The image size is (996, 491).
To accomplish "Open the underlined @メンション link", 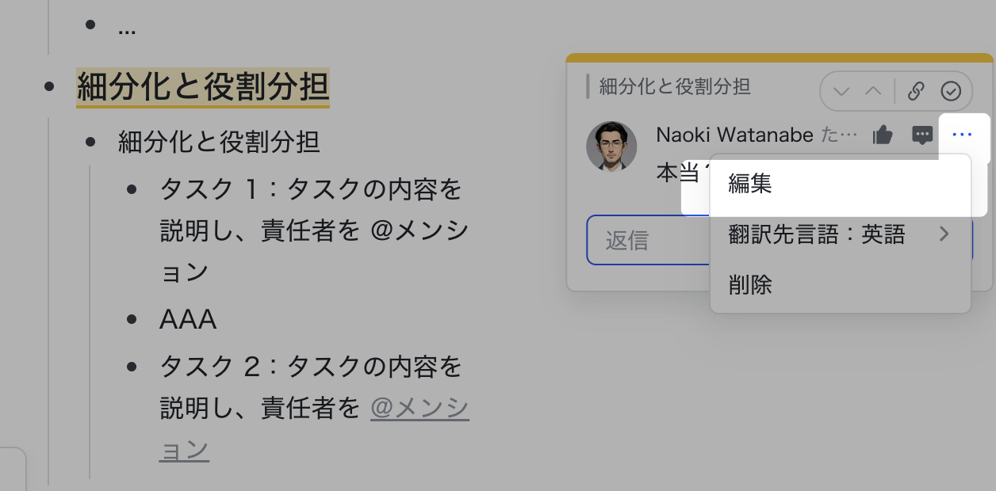I will click(419, 409).
